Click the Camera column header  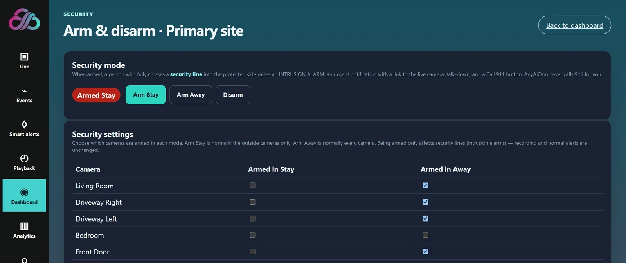[88, 169]
